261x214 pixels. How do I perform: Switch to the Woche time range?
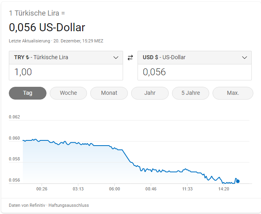(69, 93)
